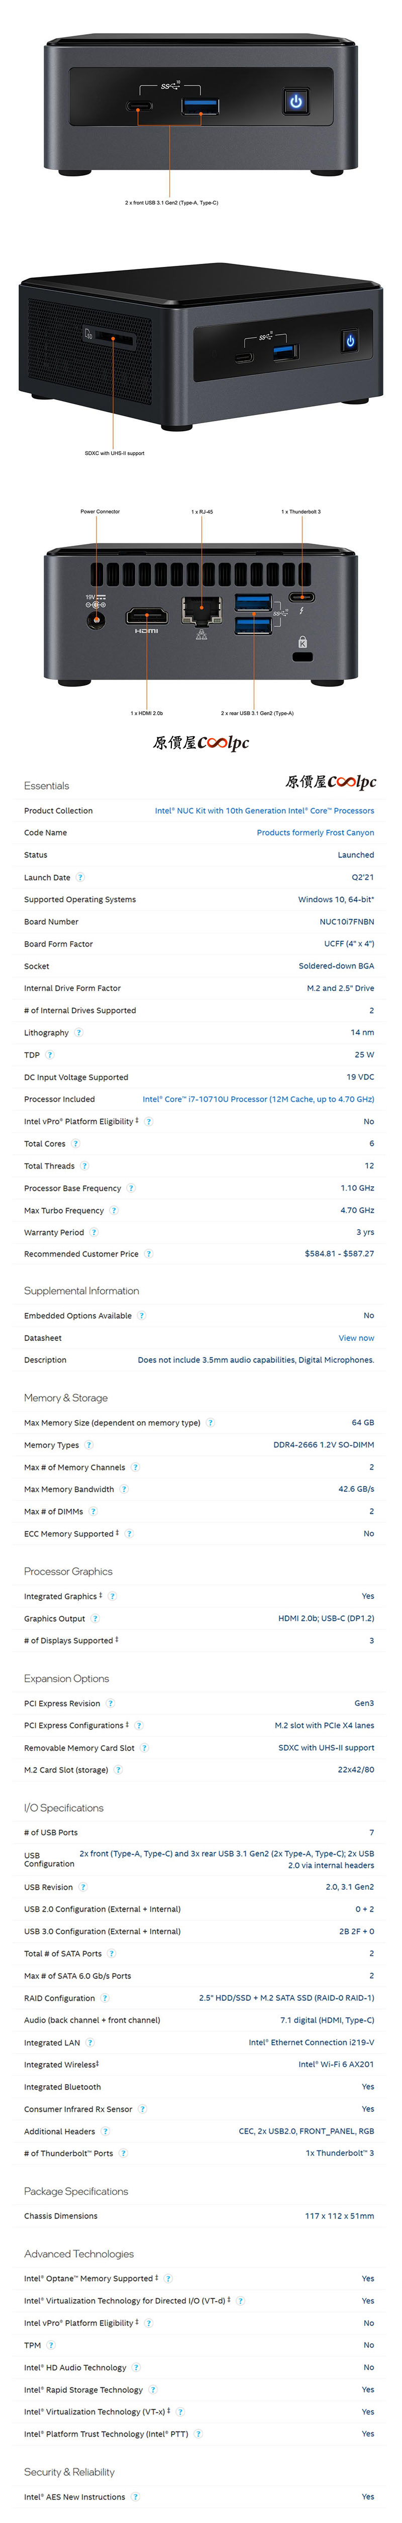Viewport: 402px width, 2523px height.
Task: Click help icon beside Embedded Options Available
Action: pos(142,1315)
